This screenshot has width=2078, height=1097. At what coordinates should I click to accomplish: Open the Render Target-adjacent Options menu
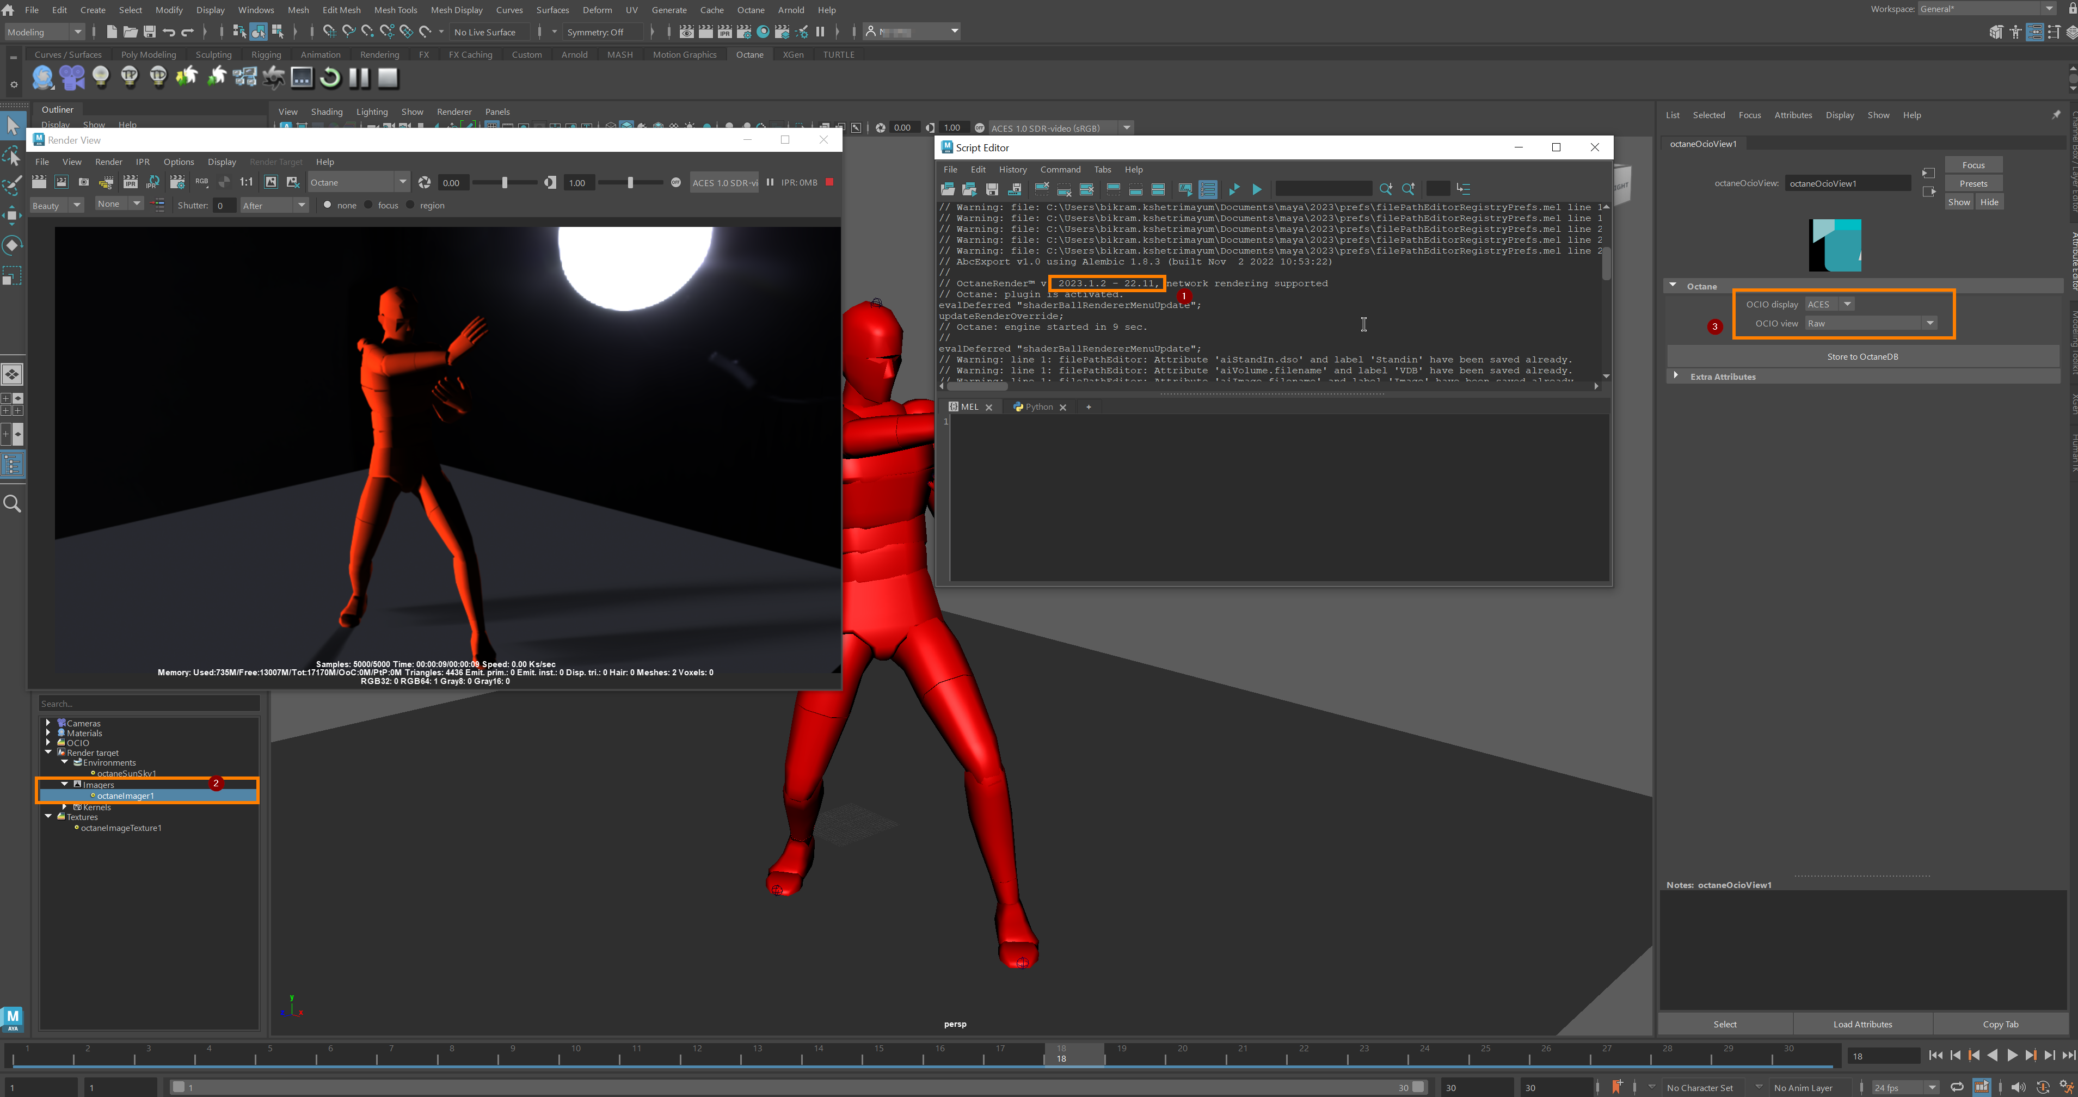[x=179, y=162]
